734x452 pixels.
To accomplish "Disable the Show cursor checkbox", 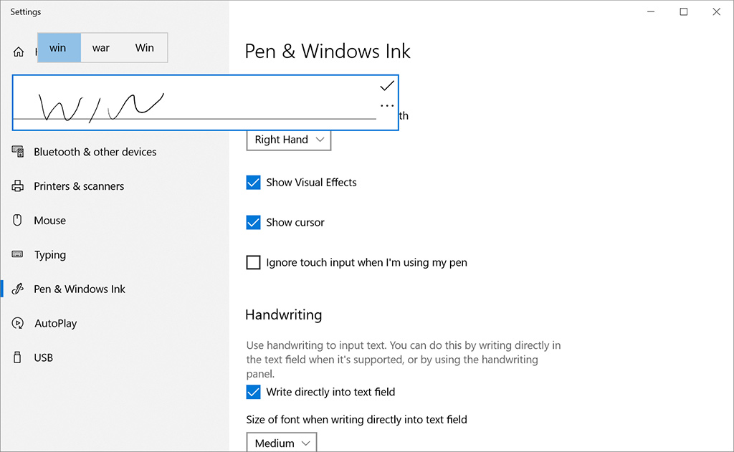I will point(253,223).
